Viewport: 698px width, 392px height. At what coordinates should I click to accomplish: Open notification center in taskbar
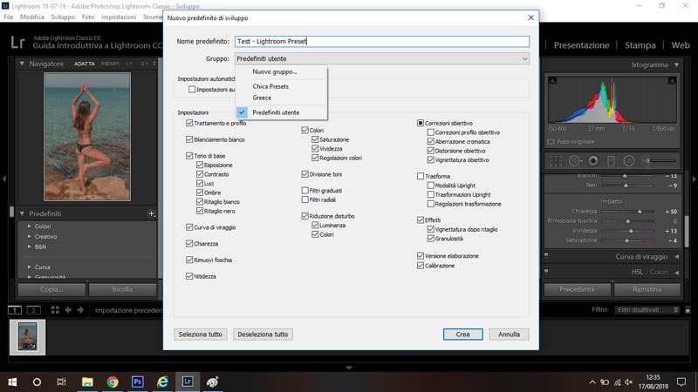pos(681,382)
